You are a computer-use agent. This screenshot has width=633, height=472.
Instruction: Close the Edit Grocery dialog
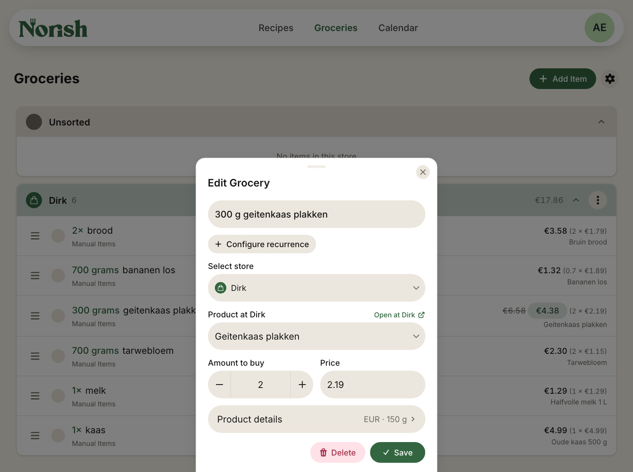pos(423,172)
